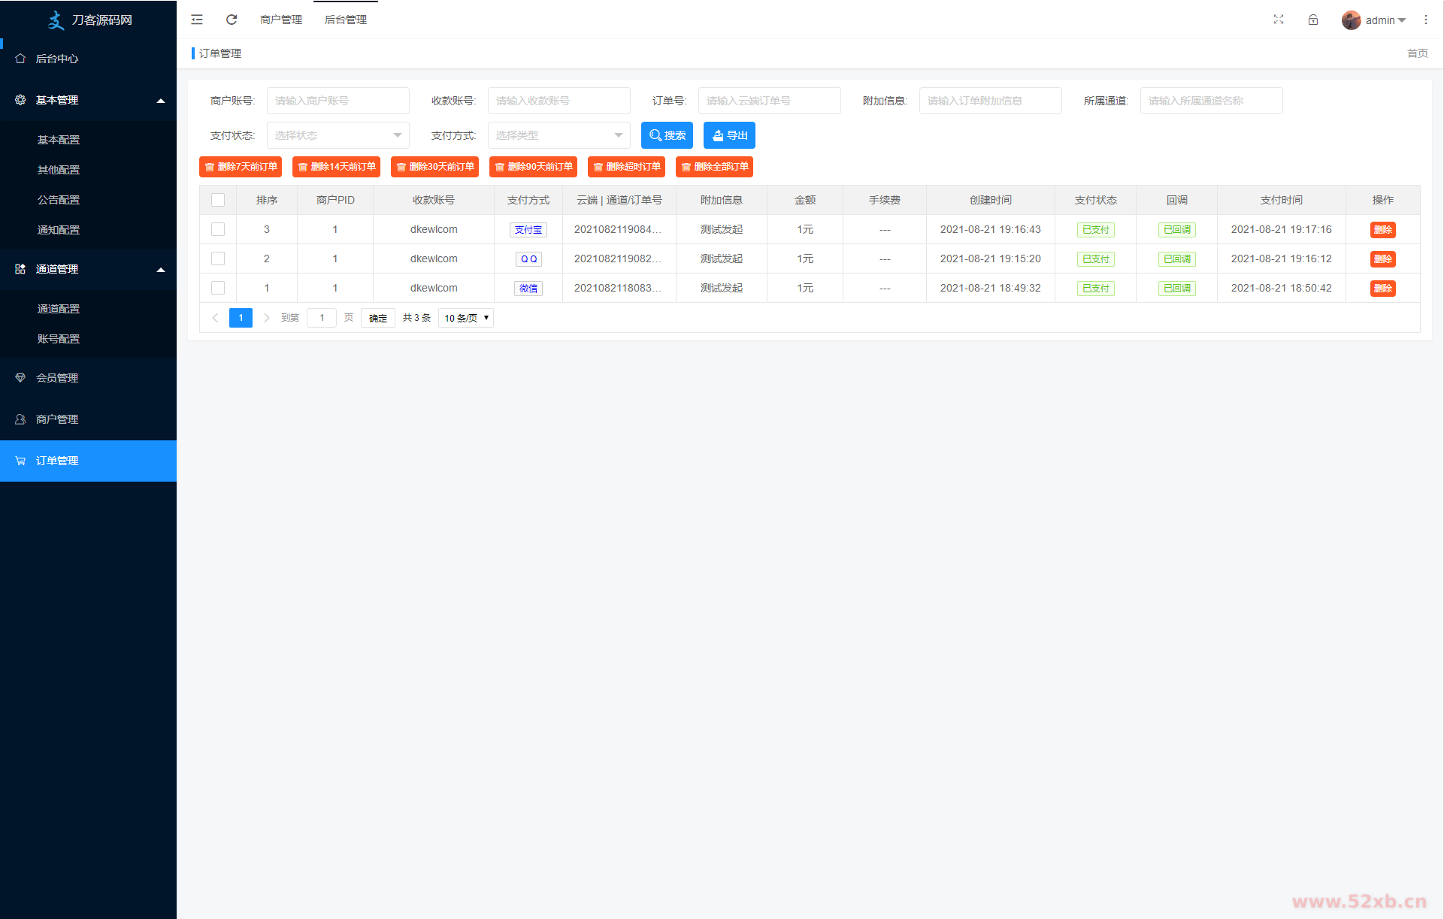Image resolution: width=1444 pixels, height=919 pixels.
Task: Click the sidebar collapse menu icon
Action: pos(197,20)
